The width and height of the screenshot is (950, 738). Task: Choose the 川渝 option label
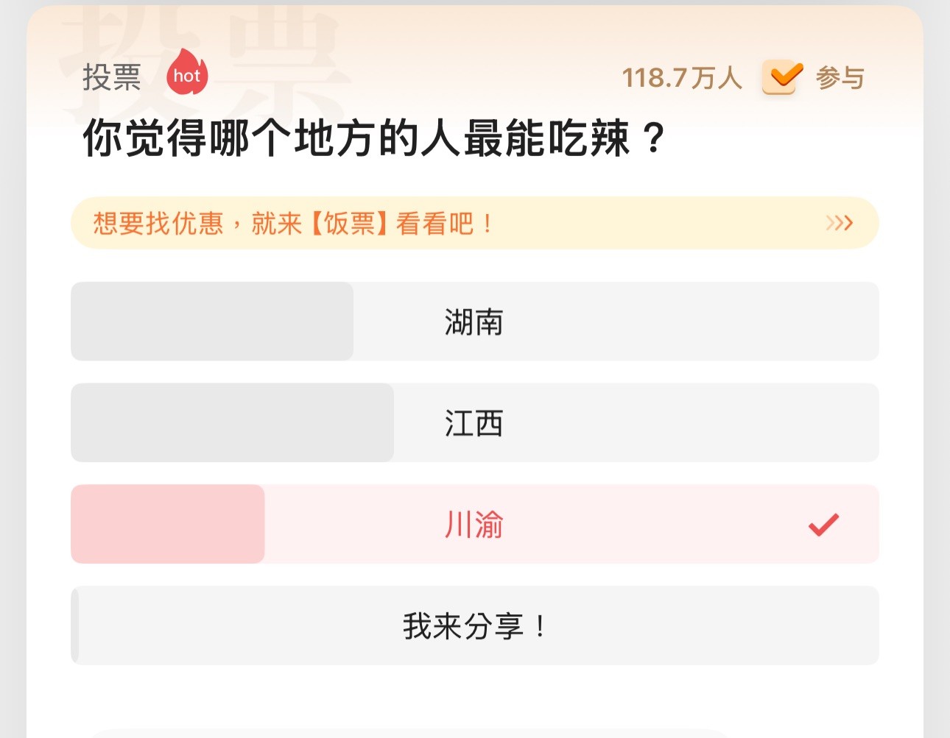point(474,525)
